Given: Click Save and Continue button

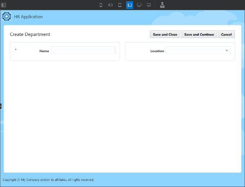Looking at the screenshot, I should (199, 34).
